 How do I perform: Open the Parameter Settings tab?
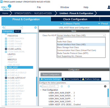pos(50,79)
